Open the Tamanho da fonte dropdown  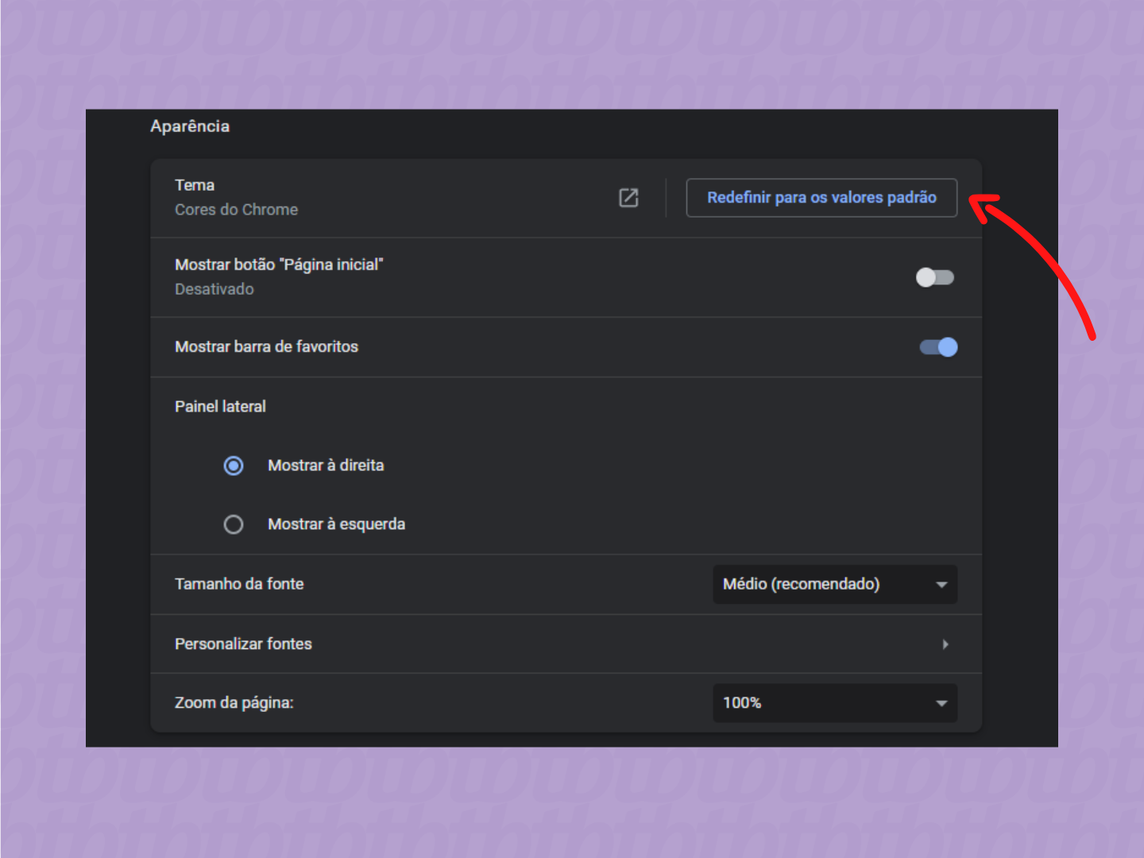[835, 585]
